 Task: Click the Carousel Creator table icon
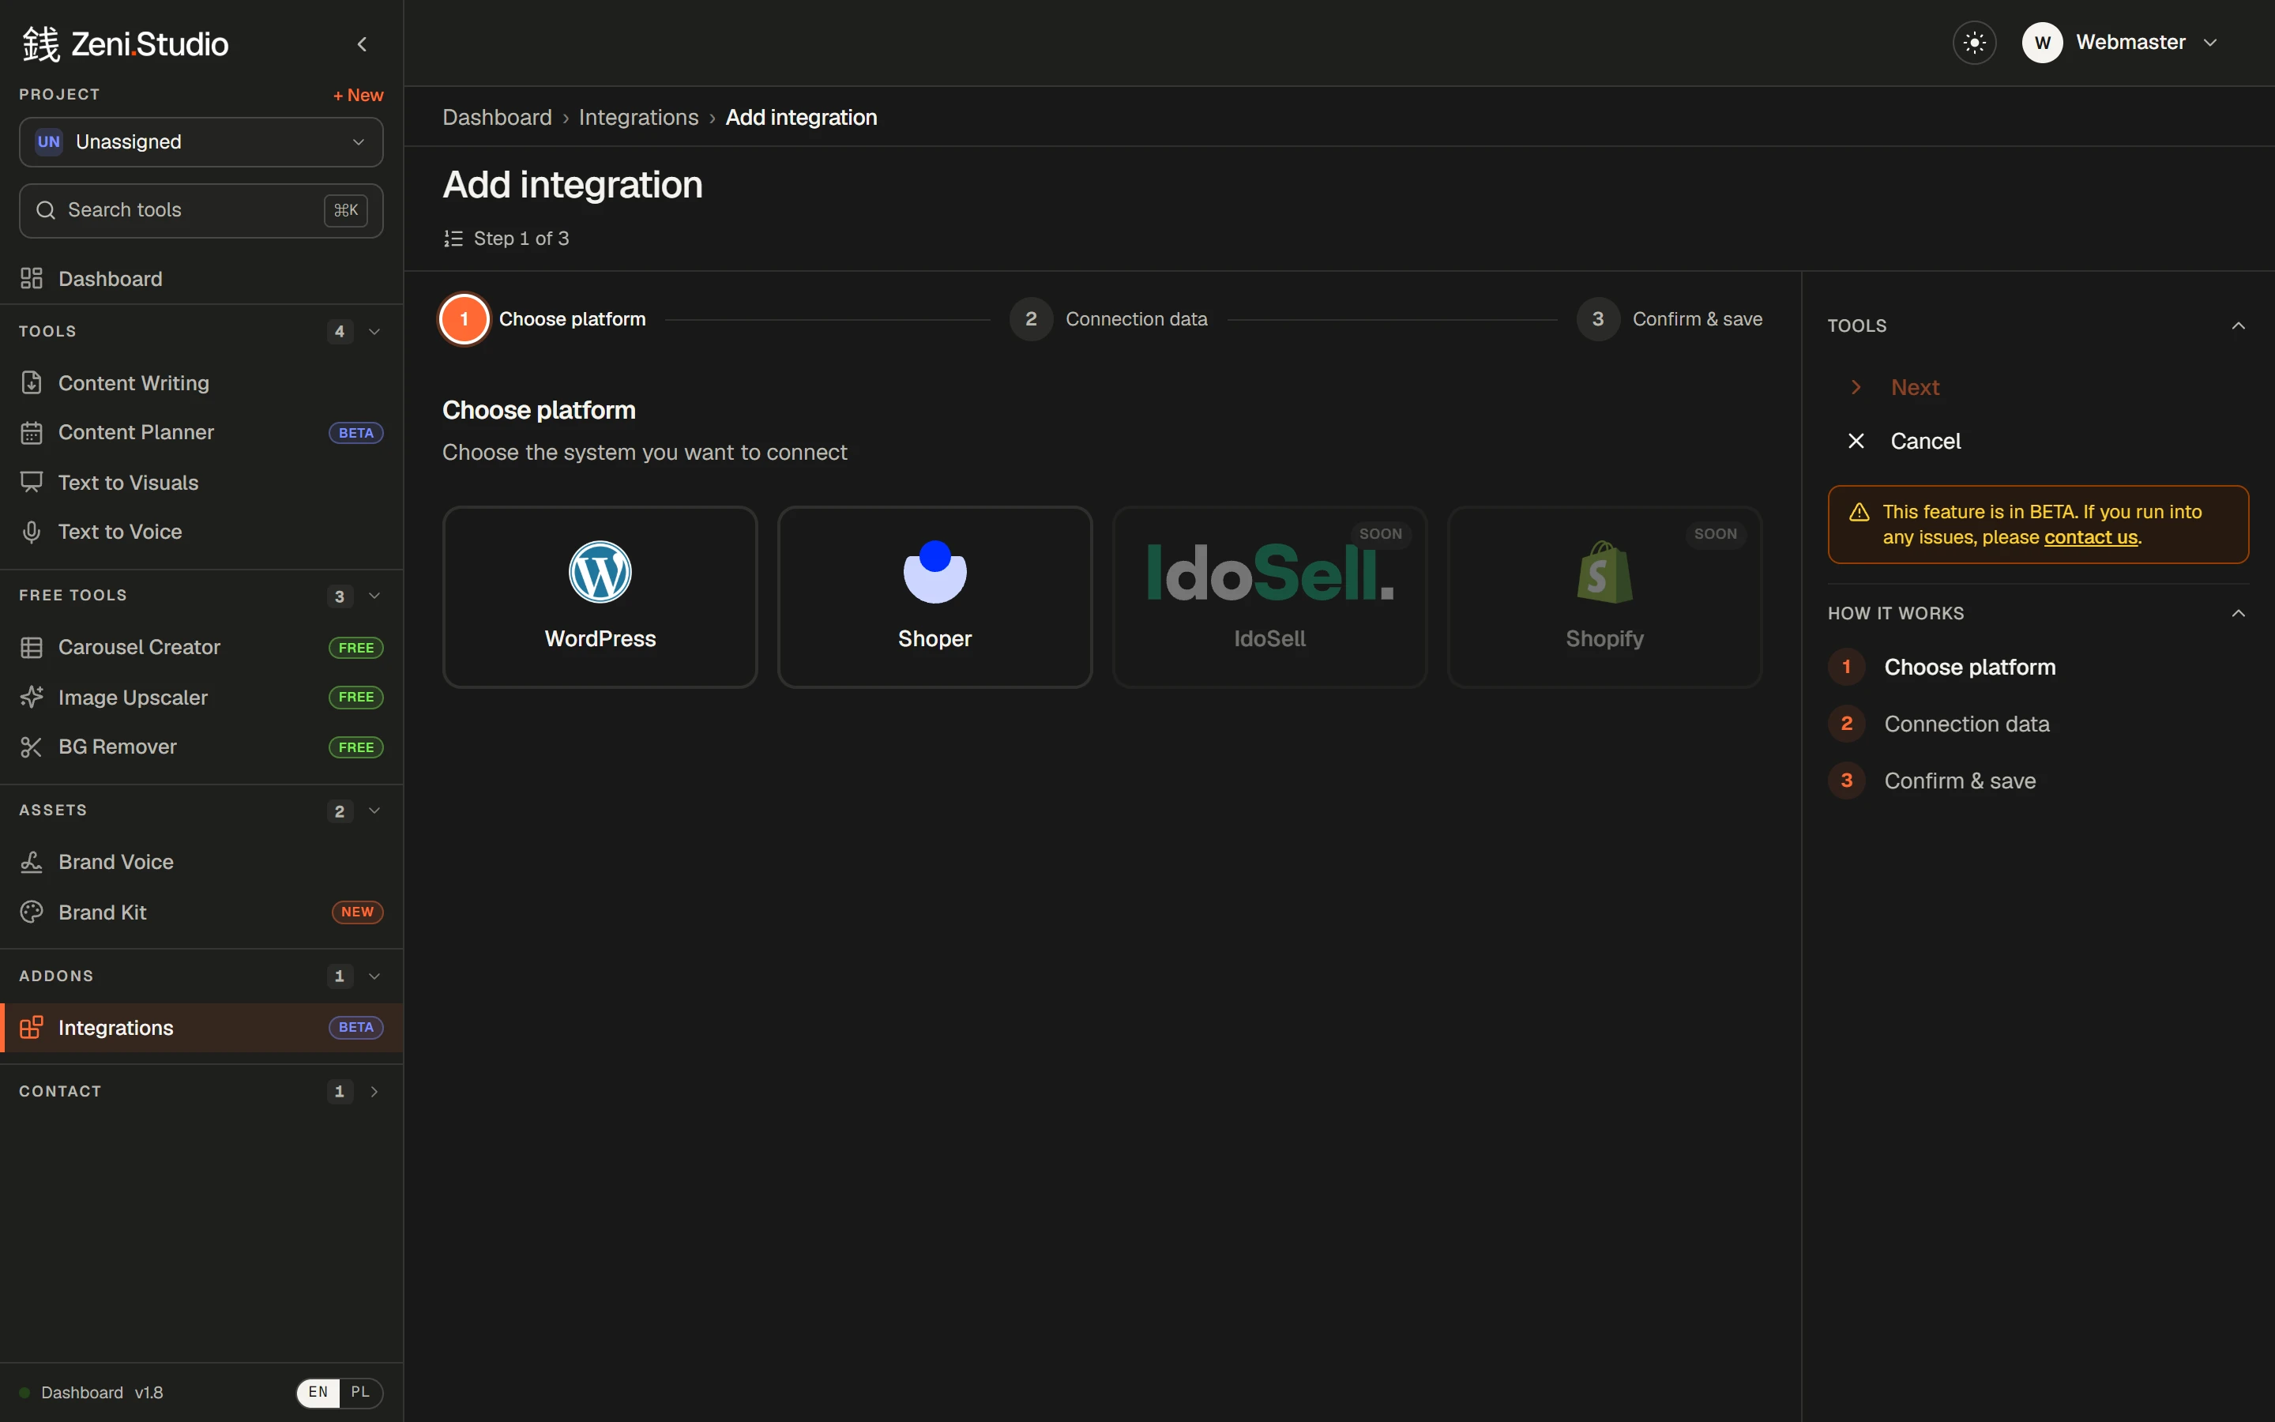31,647
